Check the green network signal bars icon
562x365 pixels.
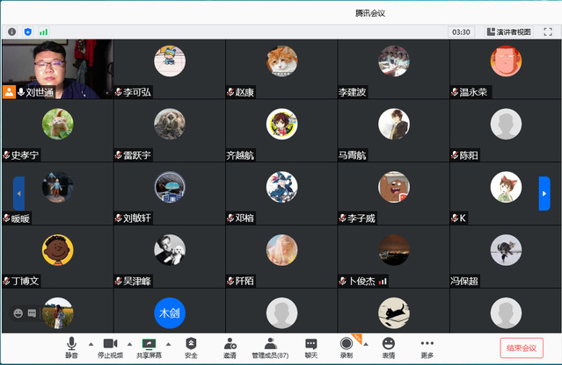click(x=43, y=32)
